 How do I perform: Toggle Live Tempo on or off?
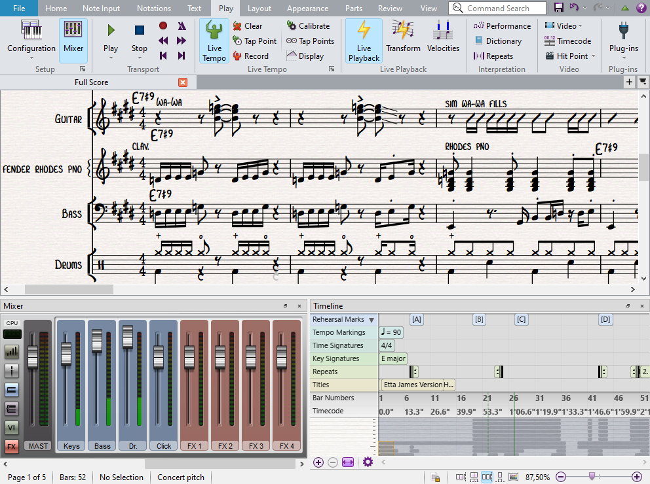coord(214,41)
